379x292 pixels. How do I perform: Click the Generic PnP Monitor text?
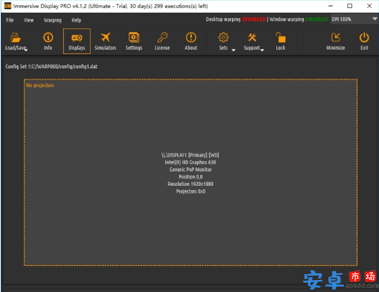pyautogui.click(x=190, y=169)
